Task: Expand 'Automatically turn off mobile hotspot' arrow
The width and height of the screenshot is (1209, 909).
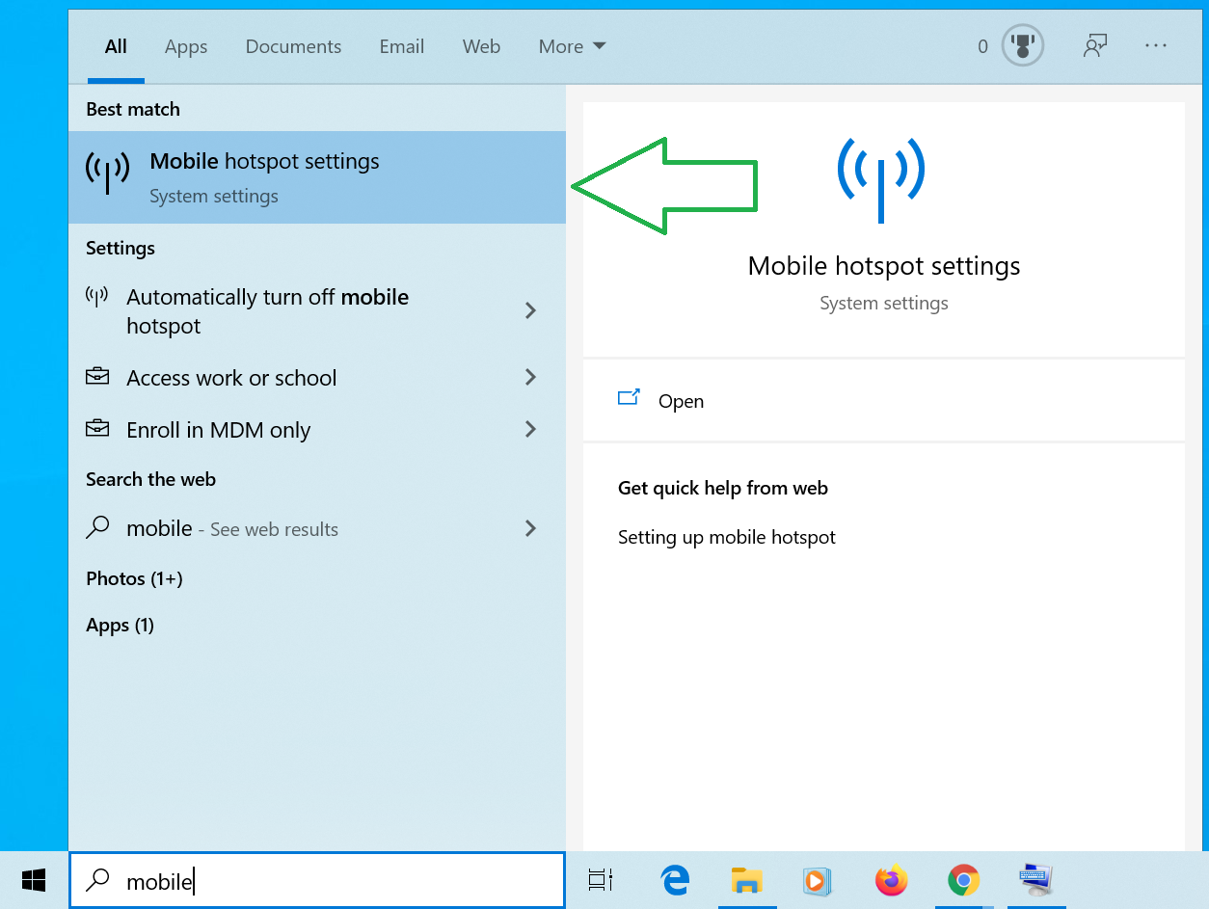Action: pos(530,310)
